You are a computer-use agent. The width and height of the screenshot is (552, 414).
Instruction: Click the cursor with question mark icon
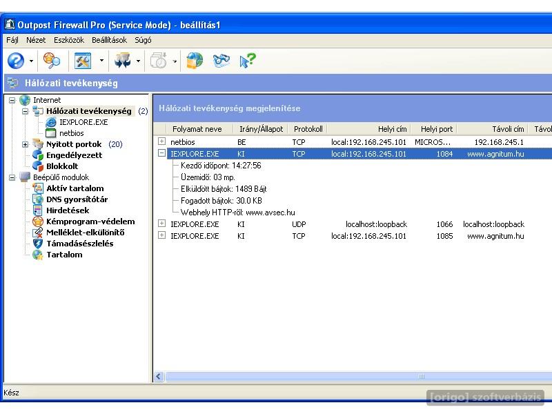[248, 61]
